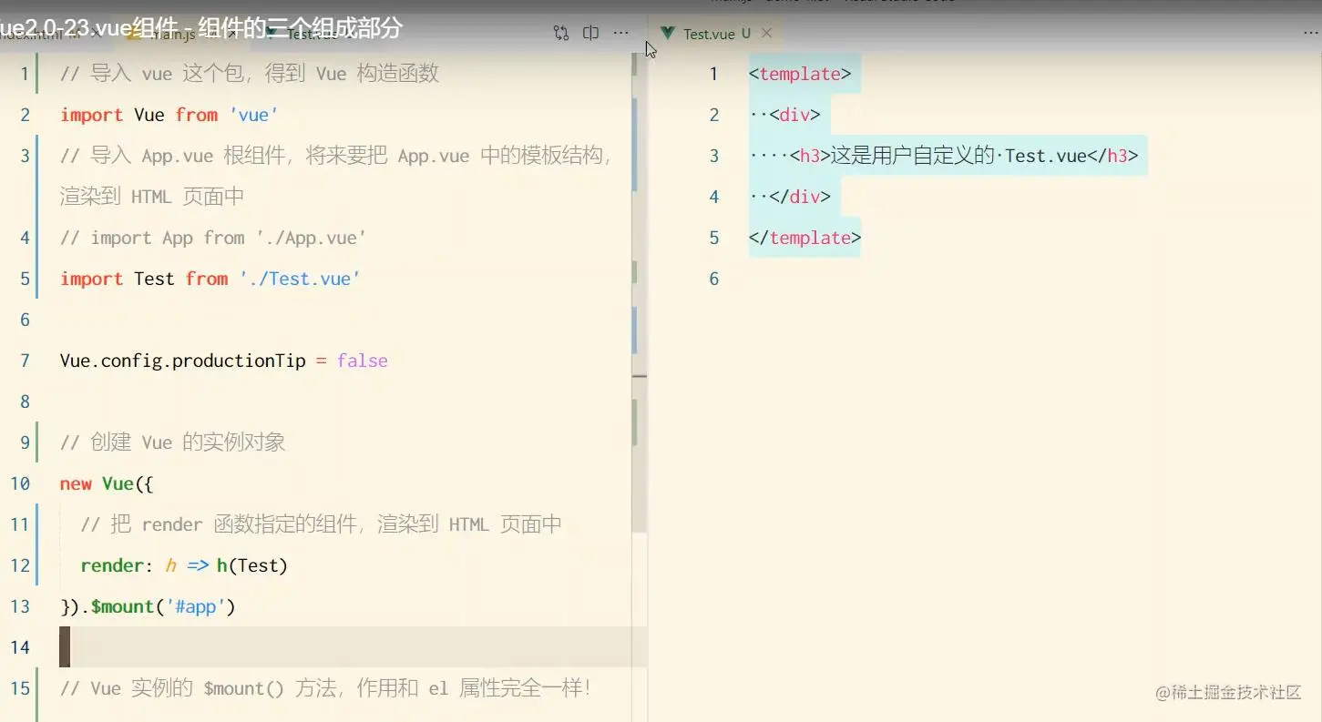The height and width of the screenshot is (722, 1322).
Task: Click the "import Test from './Test.vue'" line
Action: (210, 279)
